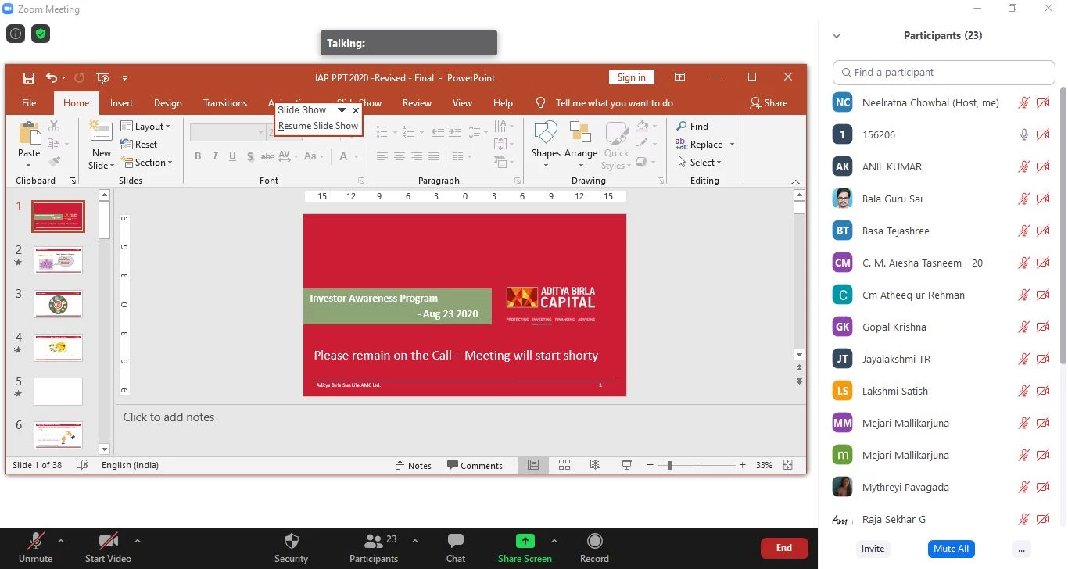Click the Bold formatting button
Screen dimensions: 1068x569
(x=198, y=156)
